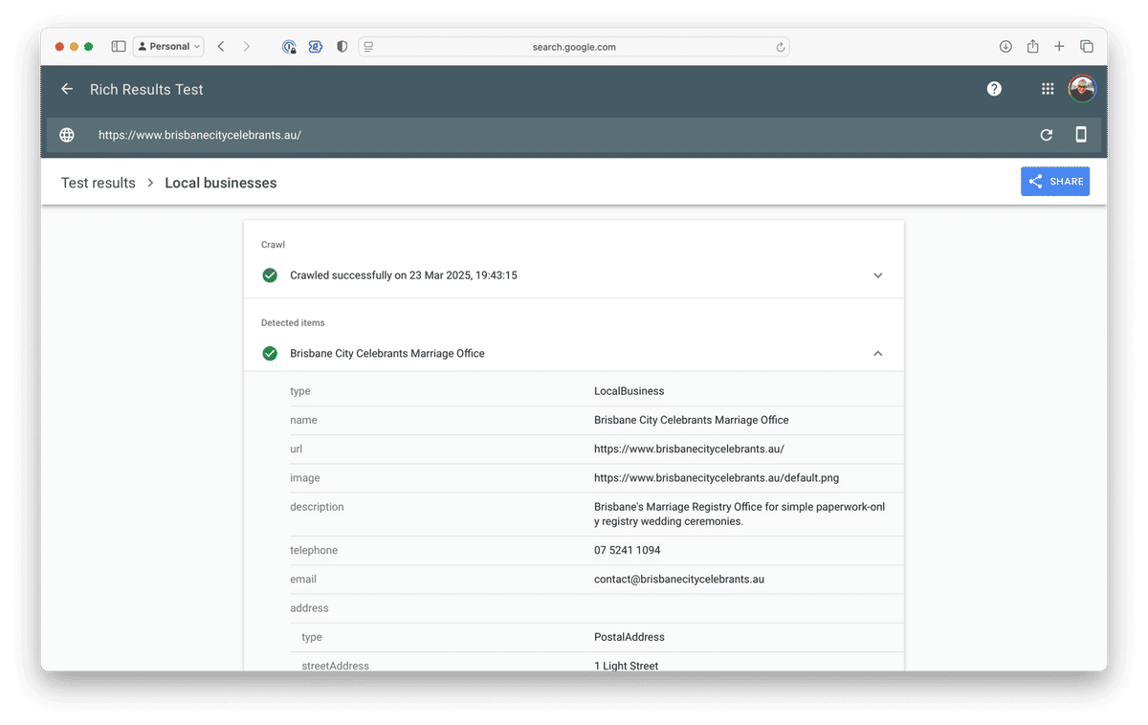
Task: Click the address property row label
Action: 309,608
